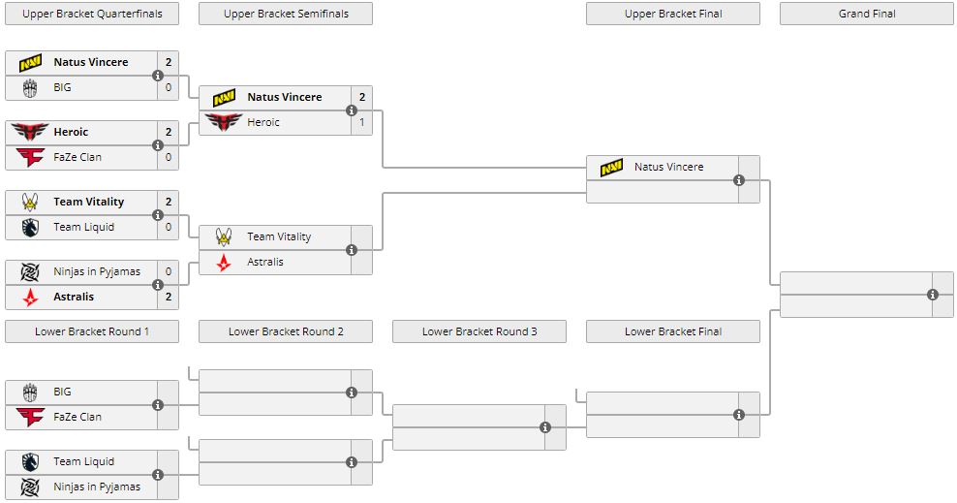The image size is (957, 503).
Task: Show details for the Lower Bracket Round 3 match
Action: (x=545, y=427)
